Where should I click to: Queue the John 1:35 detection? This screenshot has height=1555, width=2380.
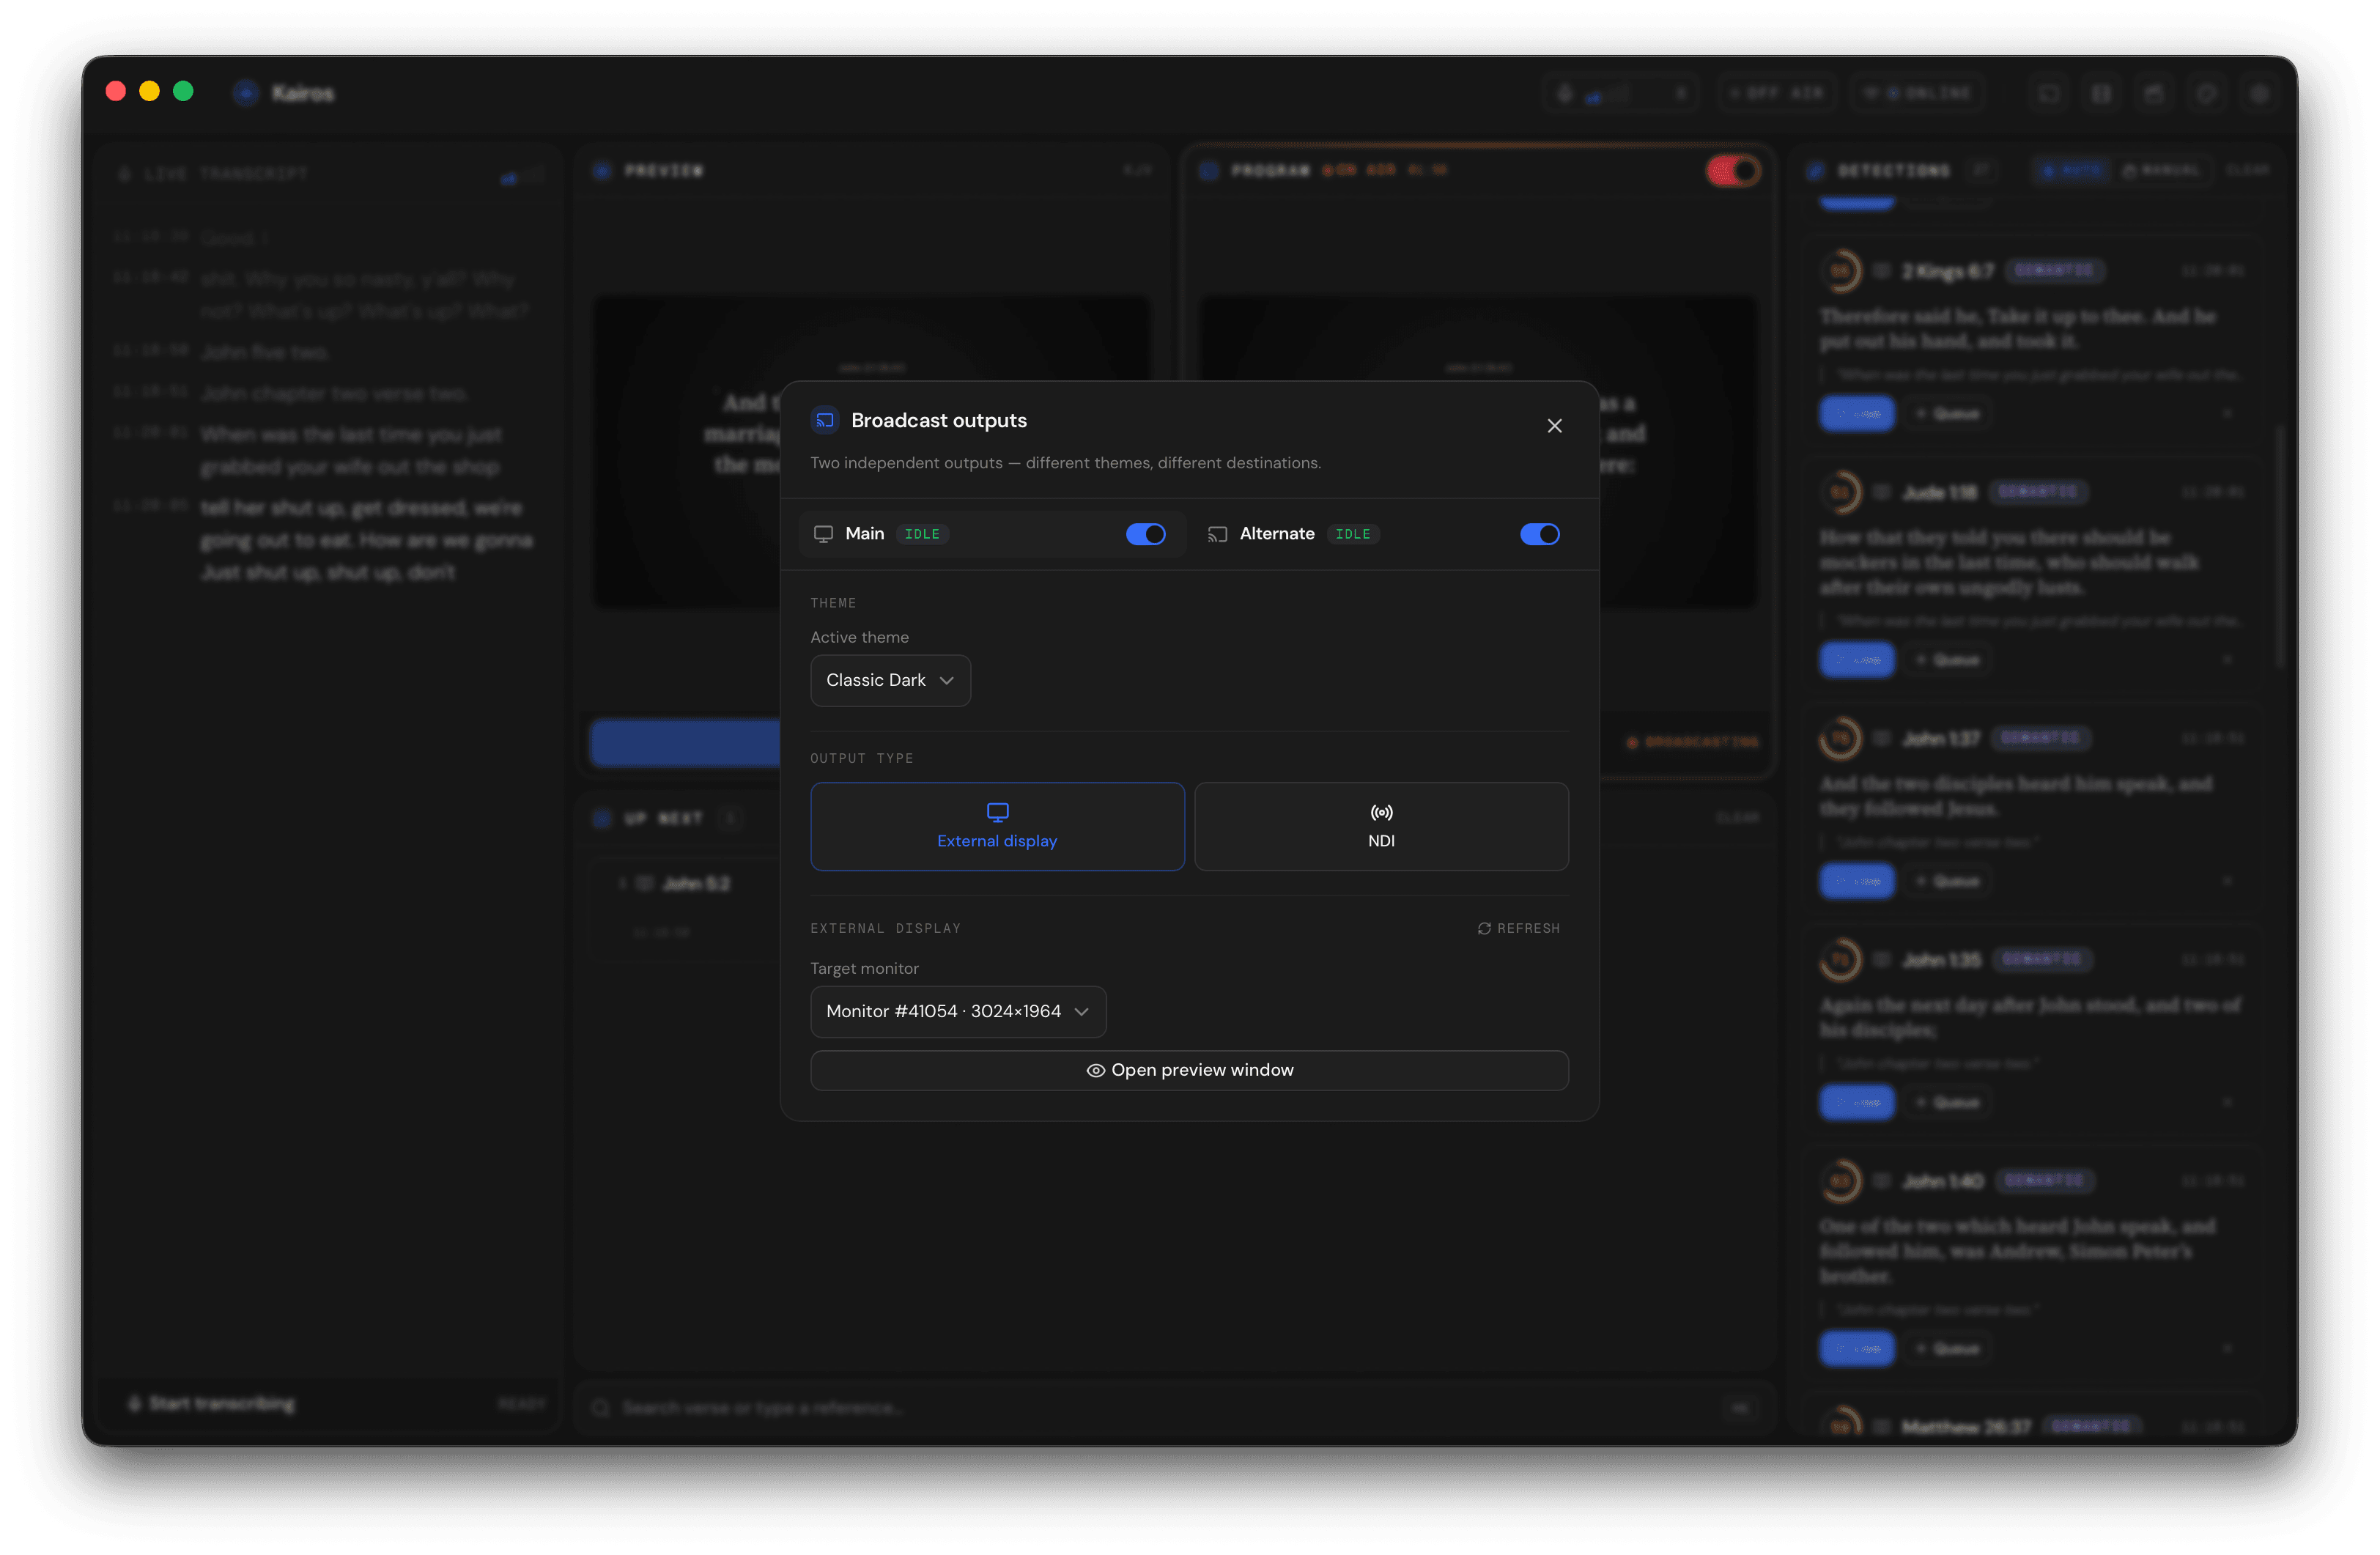pyautogui.click(x=1946, y=1102)
